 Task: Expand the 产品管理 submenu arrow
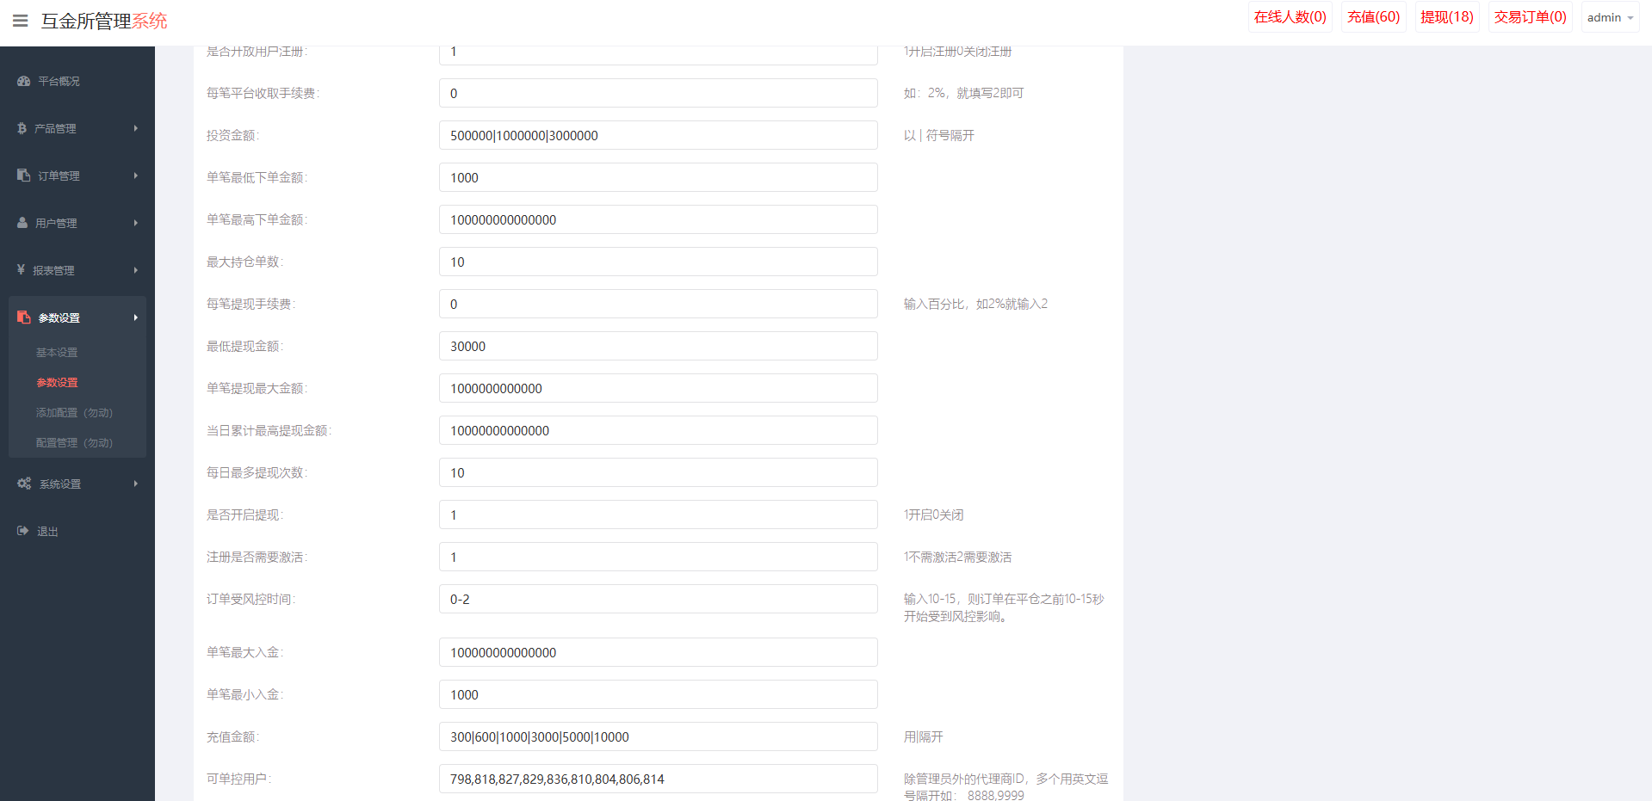[135, 128]
